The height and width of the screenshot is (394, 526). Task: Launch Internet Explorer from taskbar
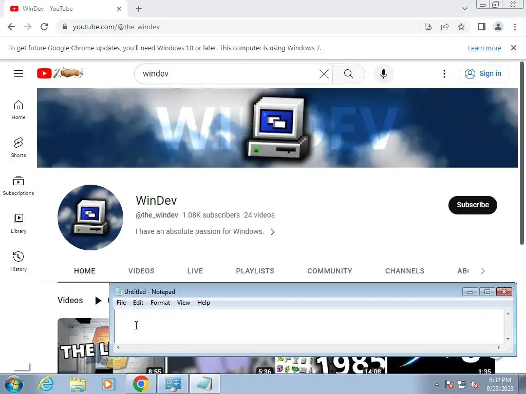pyautogui.click(x=46, y=384)
